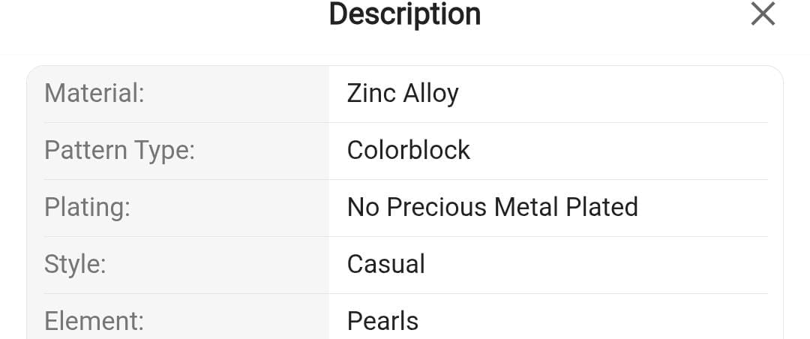The width and height of the screenshot is (810, 339).
Task: Click the word Zinc
Action: click(x=371, y=94)
